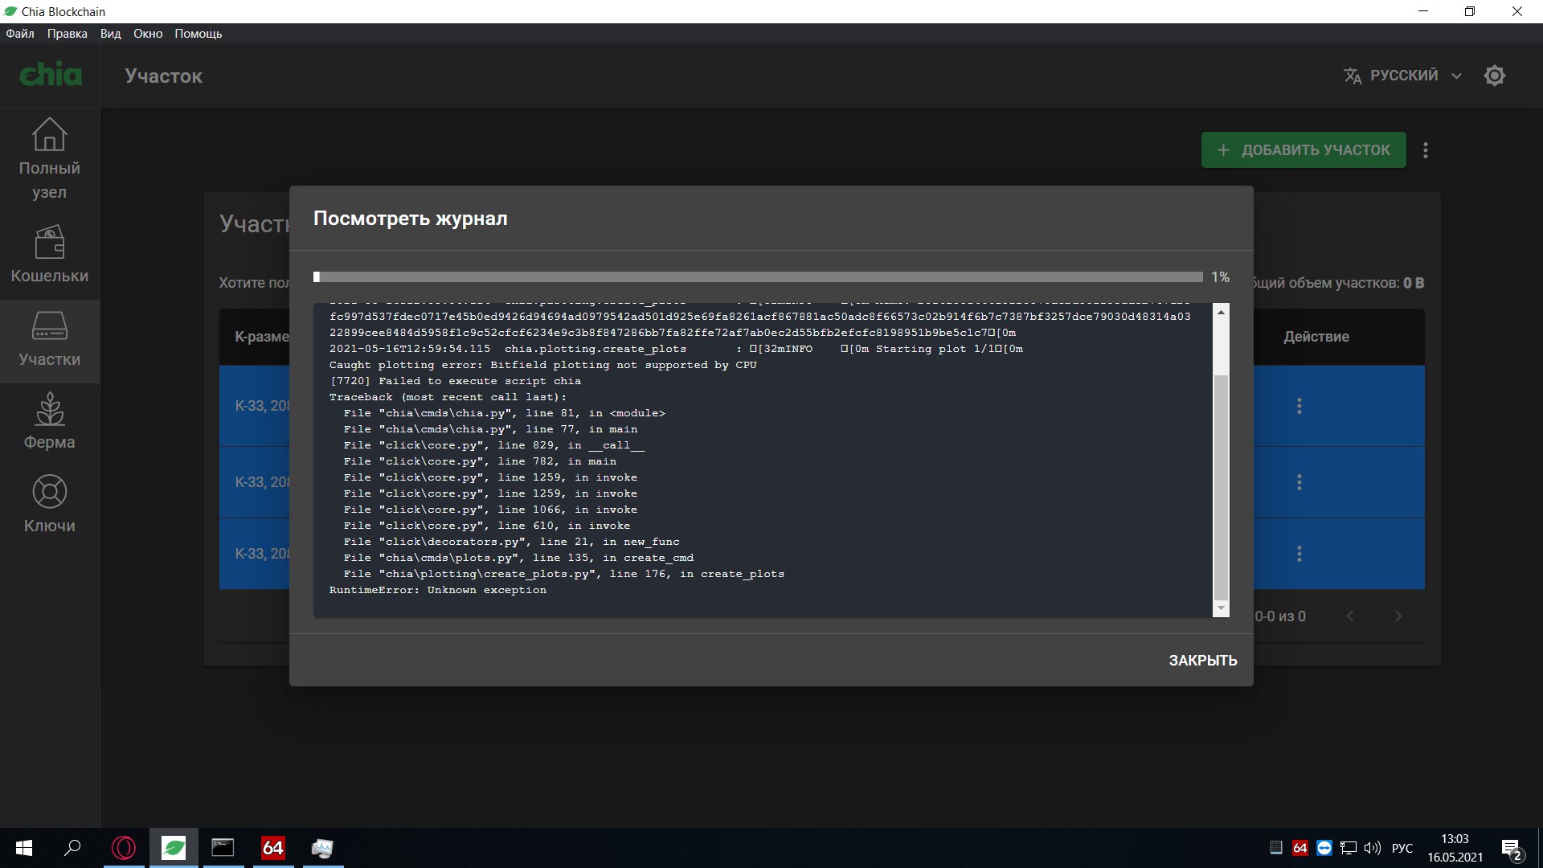Open the Keys (Ключи) section
Image resolution: width=1543 pixels, height=868 pixels.
click(49, 505)
